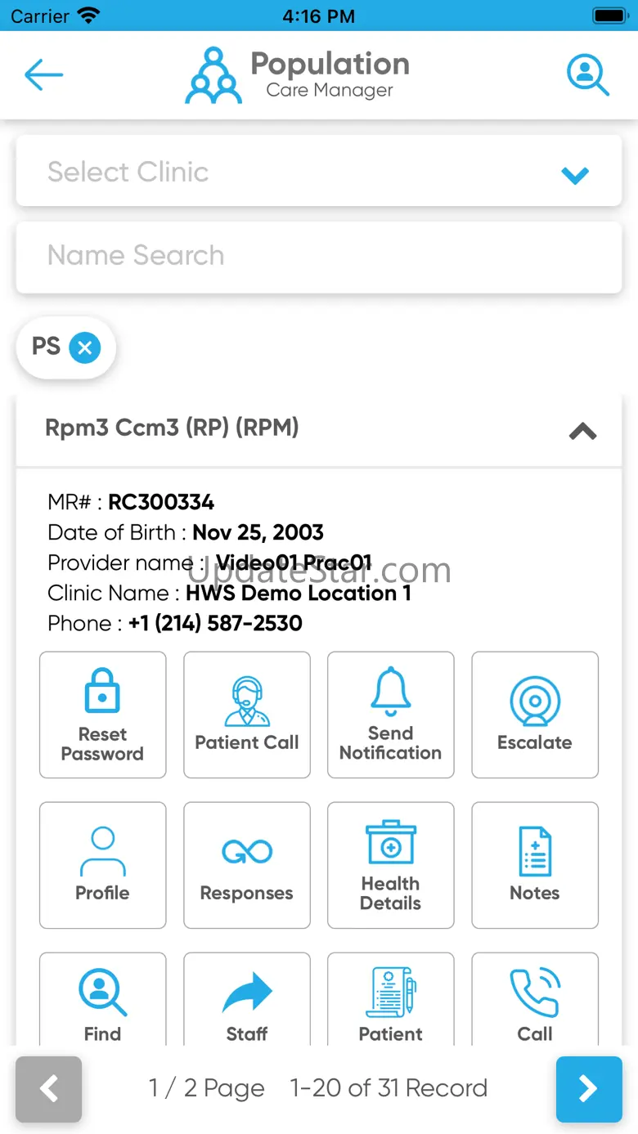View Responses infinity icon tile
This screenshot has height=1134, width=638.
(x=247, y=865)
